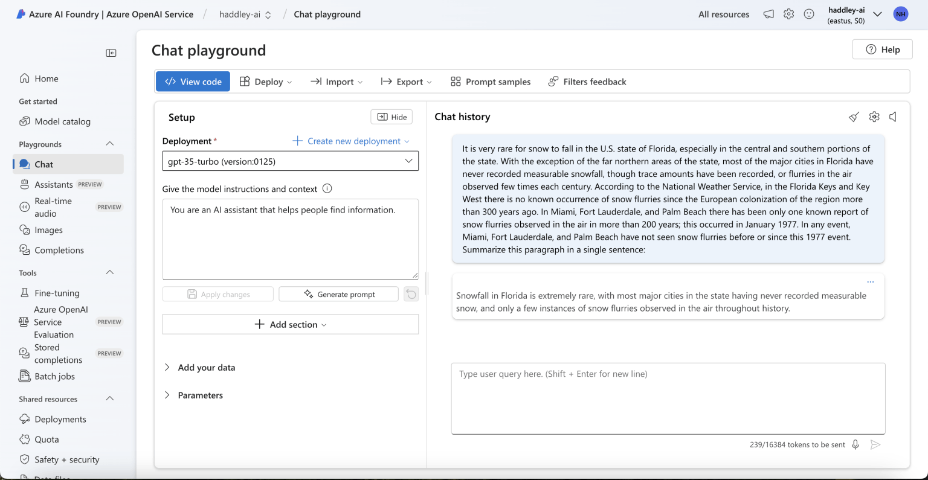This screenshot has height=480, width=928.
Task: Click the microphone icon near token count
Action: (x=855, y=445)
